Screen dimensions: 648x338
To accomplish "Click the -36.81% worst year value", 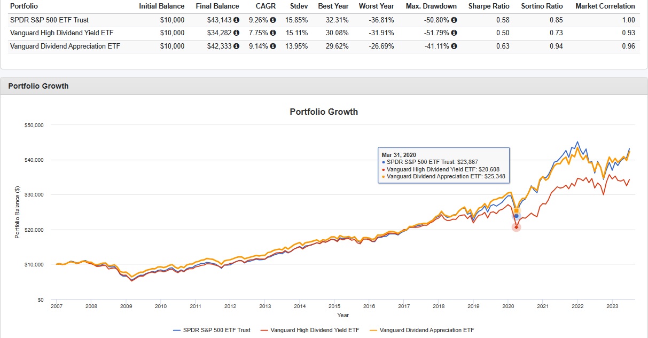I will [381, 20].
